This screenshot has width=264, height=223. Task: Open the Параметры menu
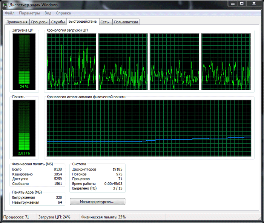pyautogui.click(x=29, y=13)
